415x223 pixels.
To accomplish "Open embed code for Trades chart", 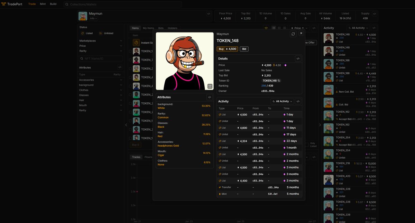I will pos(314,157).
